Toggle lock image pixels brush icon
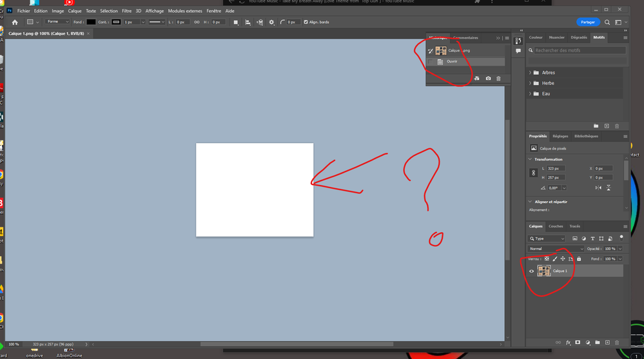Screen dimensions: 644x359 click(555, 258)
